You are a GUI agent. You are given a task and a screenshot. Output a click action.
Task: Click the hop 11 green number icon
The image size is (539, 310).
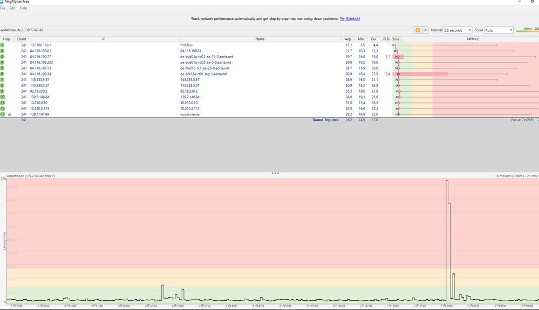(2, 102)
